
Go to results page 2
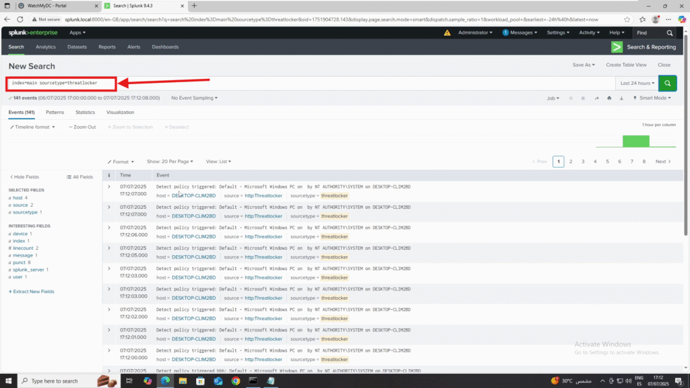pos(571,162)
